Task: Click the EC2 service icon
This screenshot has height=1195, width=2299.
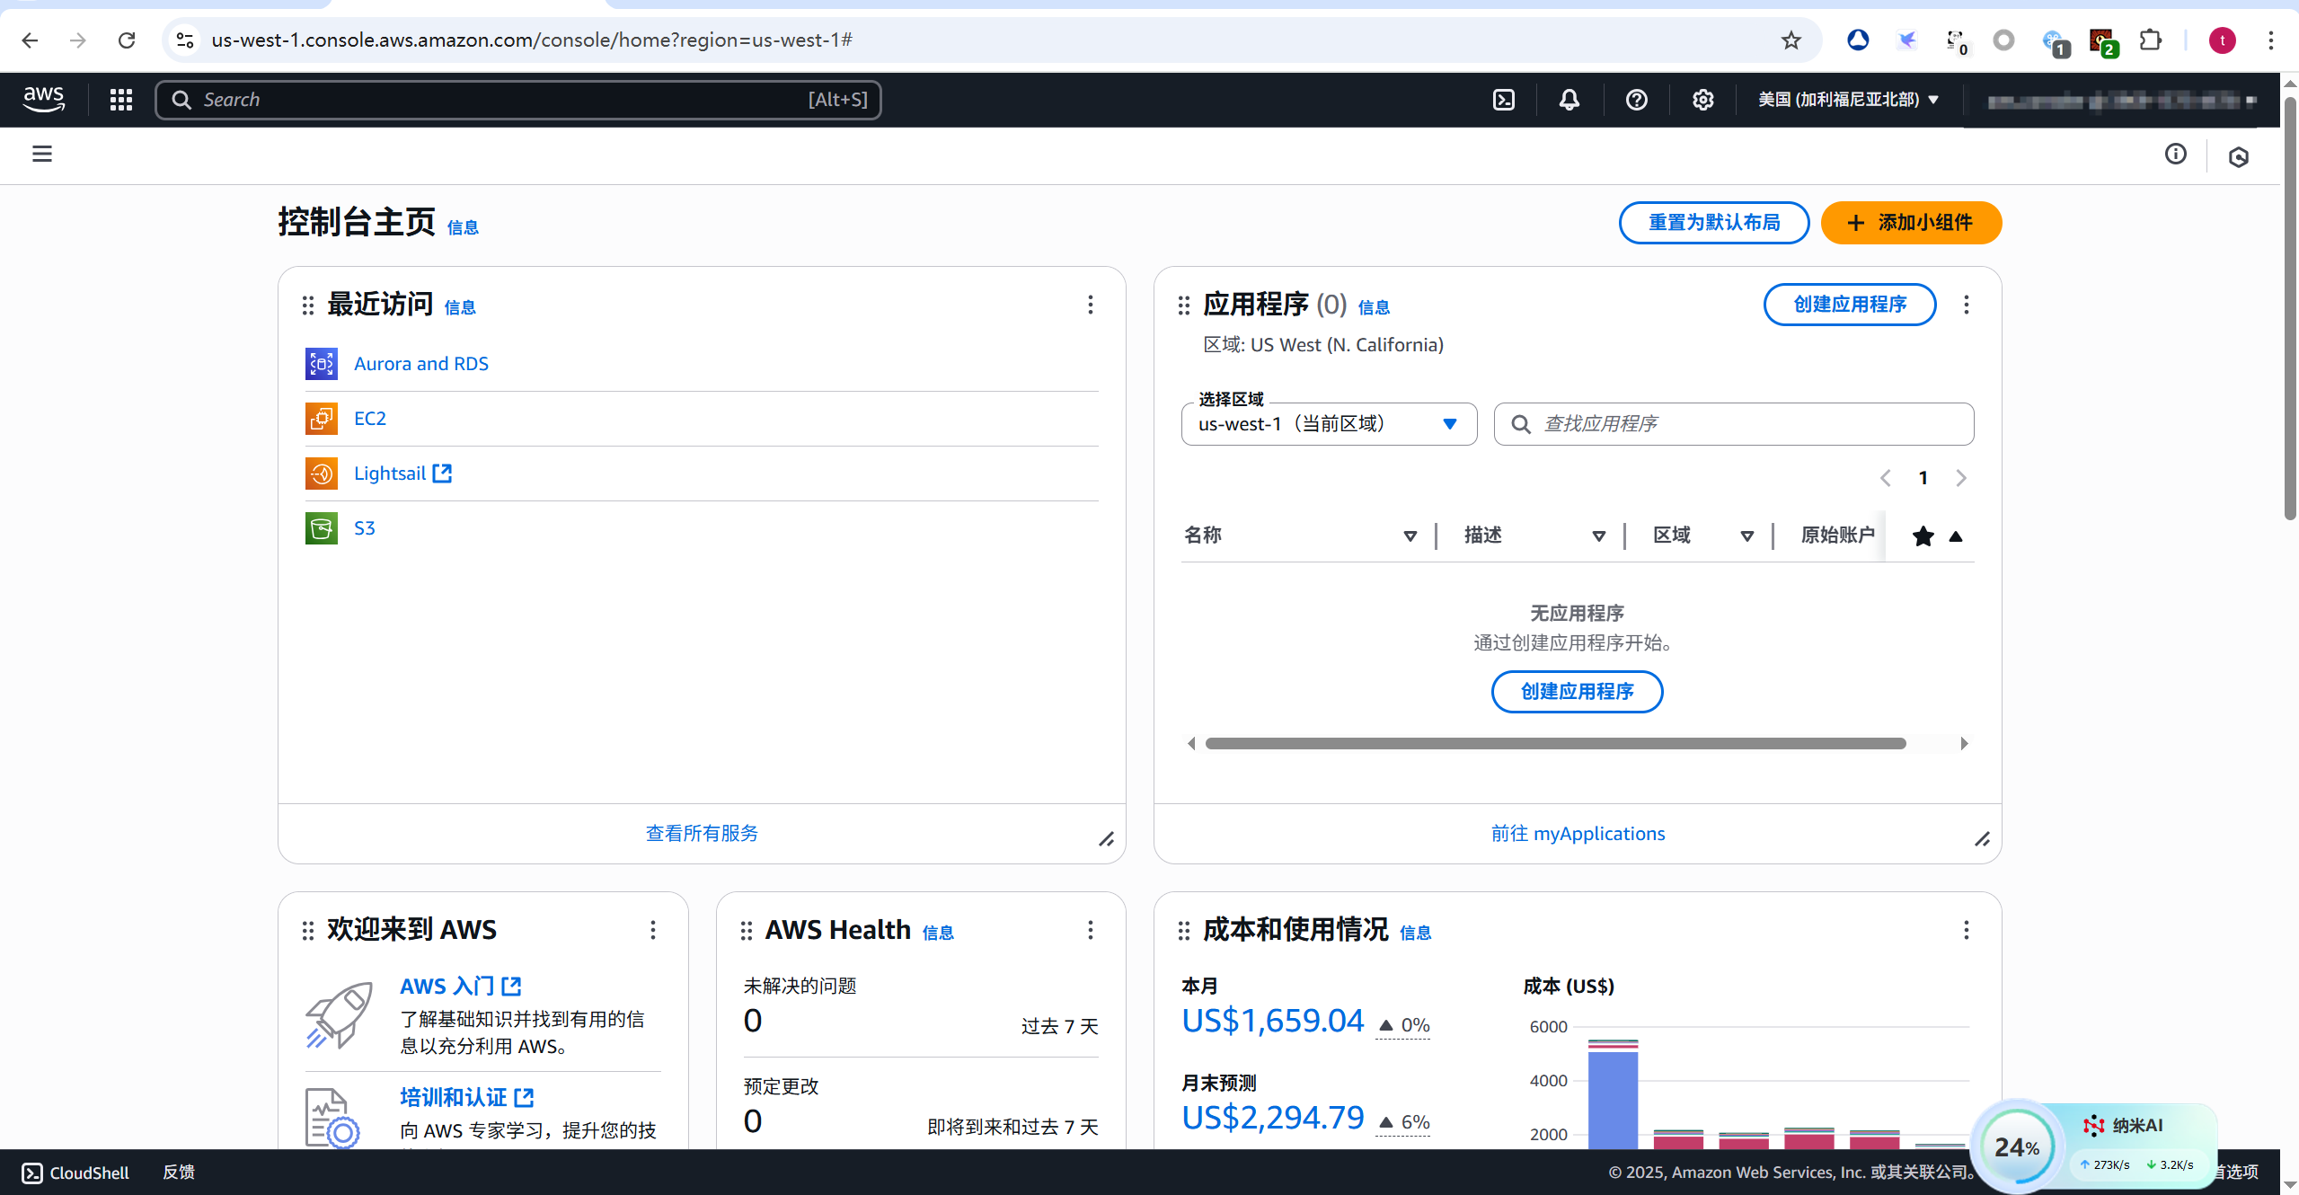Action: coord(322,419)
